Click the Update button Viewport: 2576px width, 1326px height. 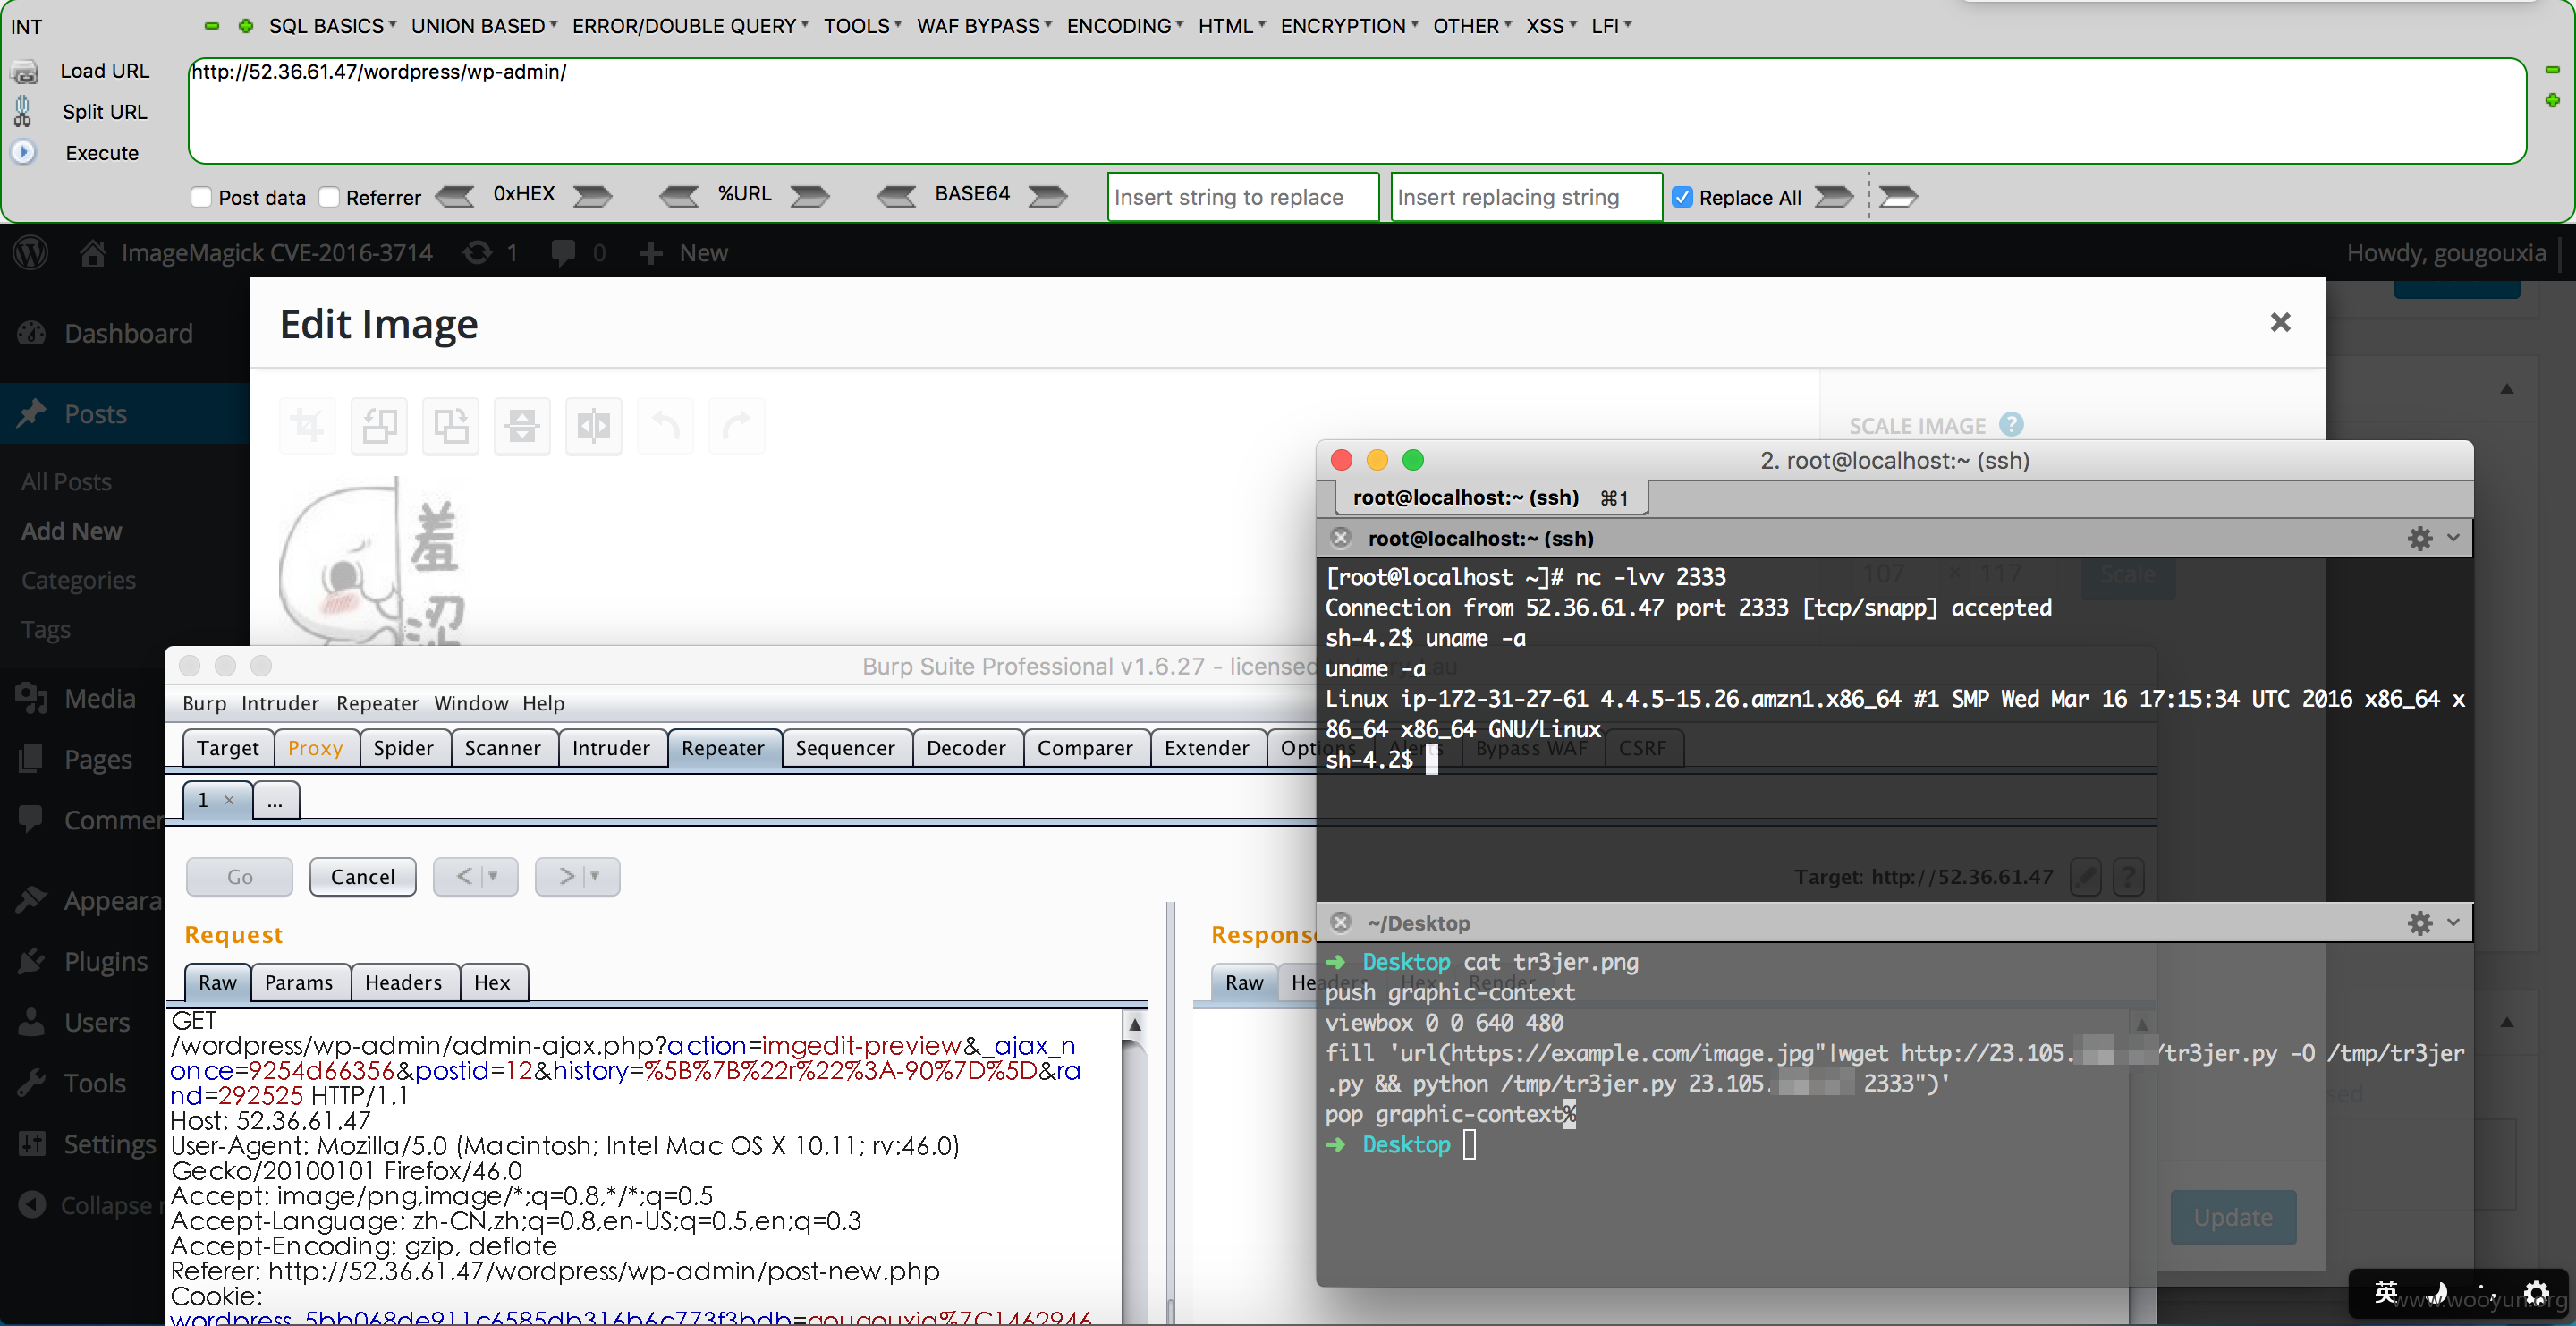[2233, 1217]
